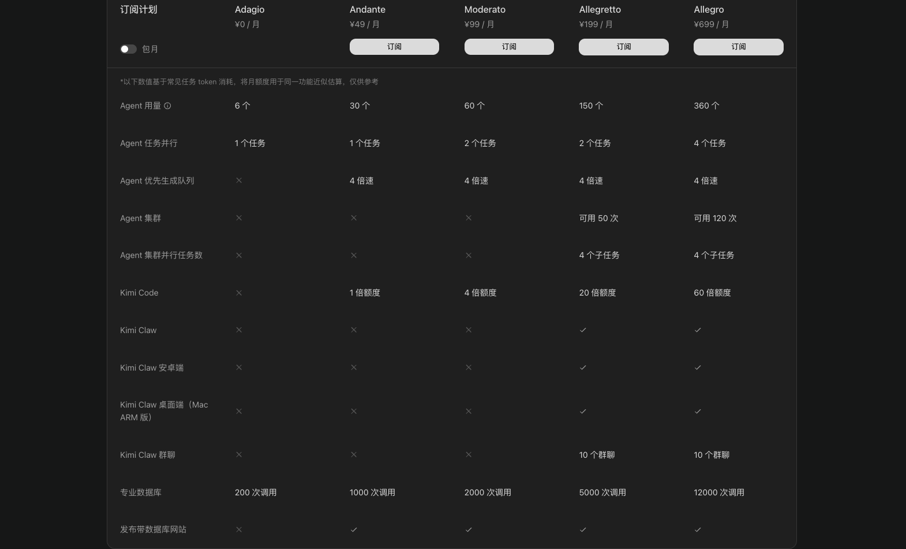
Task: Click the Moderato cross for Kimi Claw 安卓端
Action: tap(469, 368)
